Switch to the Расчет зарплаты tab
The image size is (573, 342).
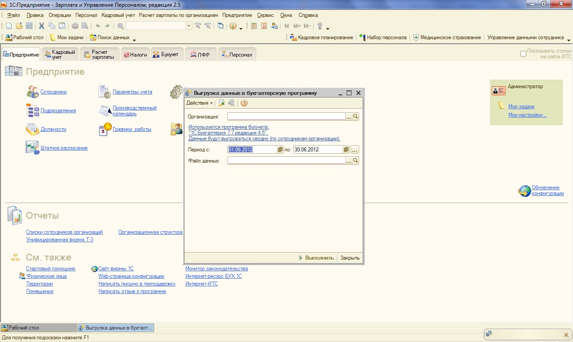pyautogui.click(x=100, y=55)
